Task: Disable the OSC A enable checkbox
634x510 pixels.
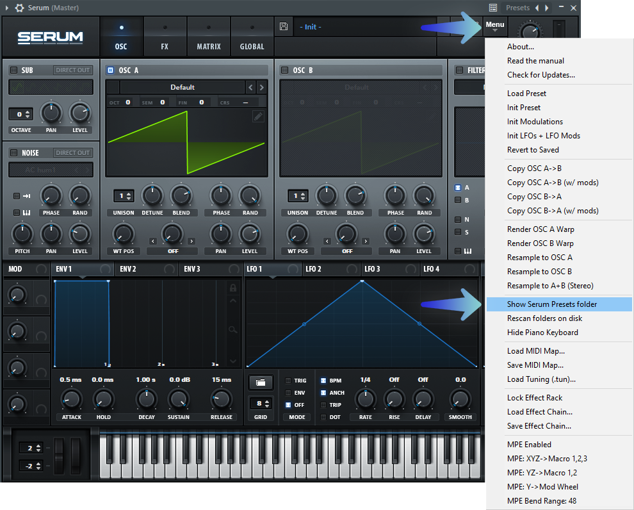Action: [110, 70]
